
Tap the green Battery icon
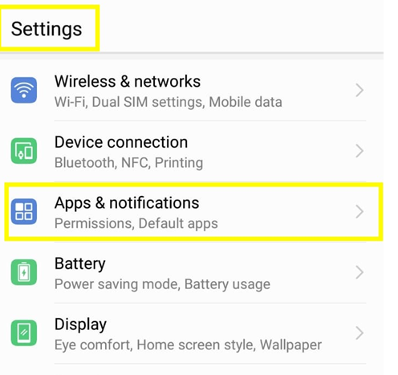pyautogui.click(x=24, y=272)
